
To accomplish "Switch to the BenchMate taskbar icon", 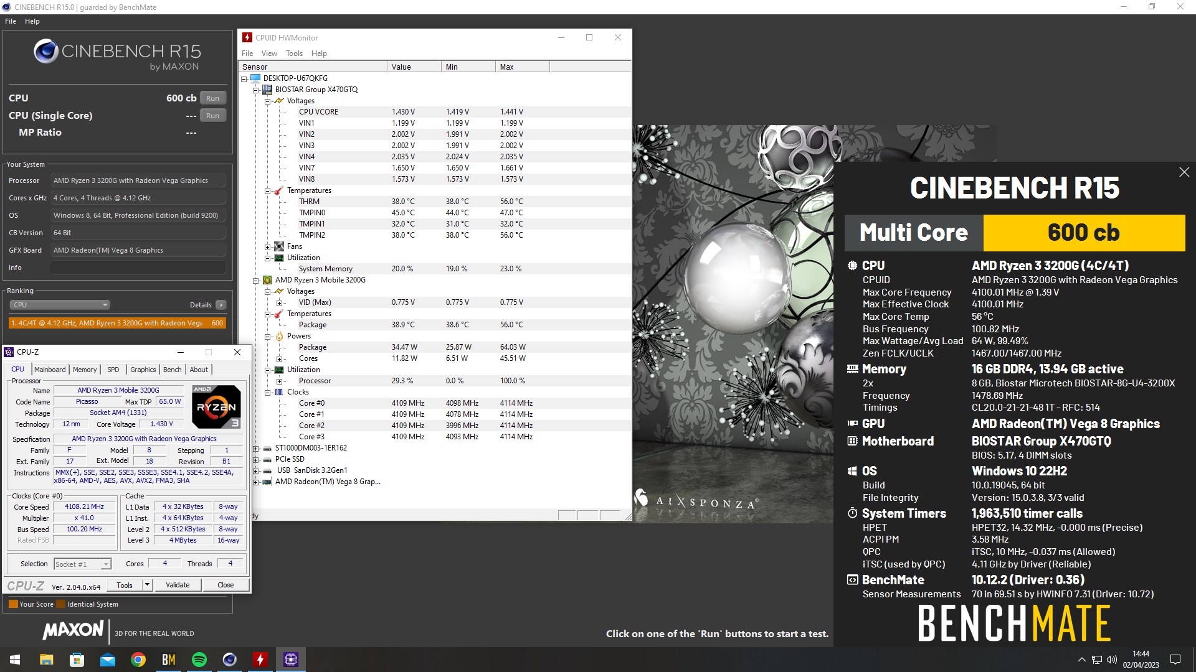I will [x=169, y=660].
